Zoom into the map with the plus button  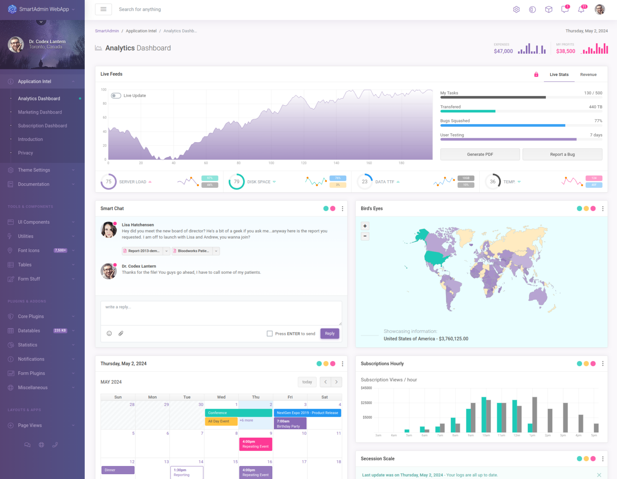(365, 226)
